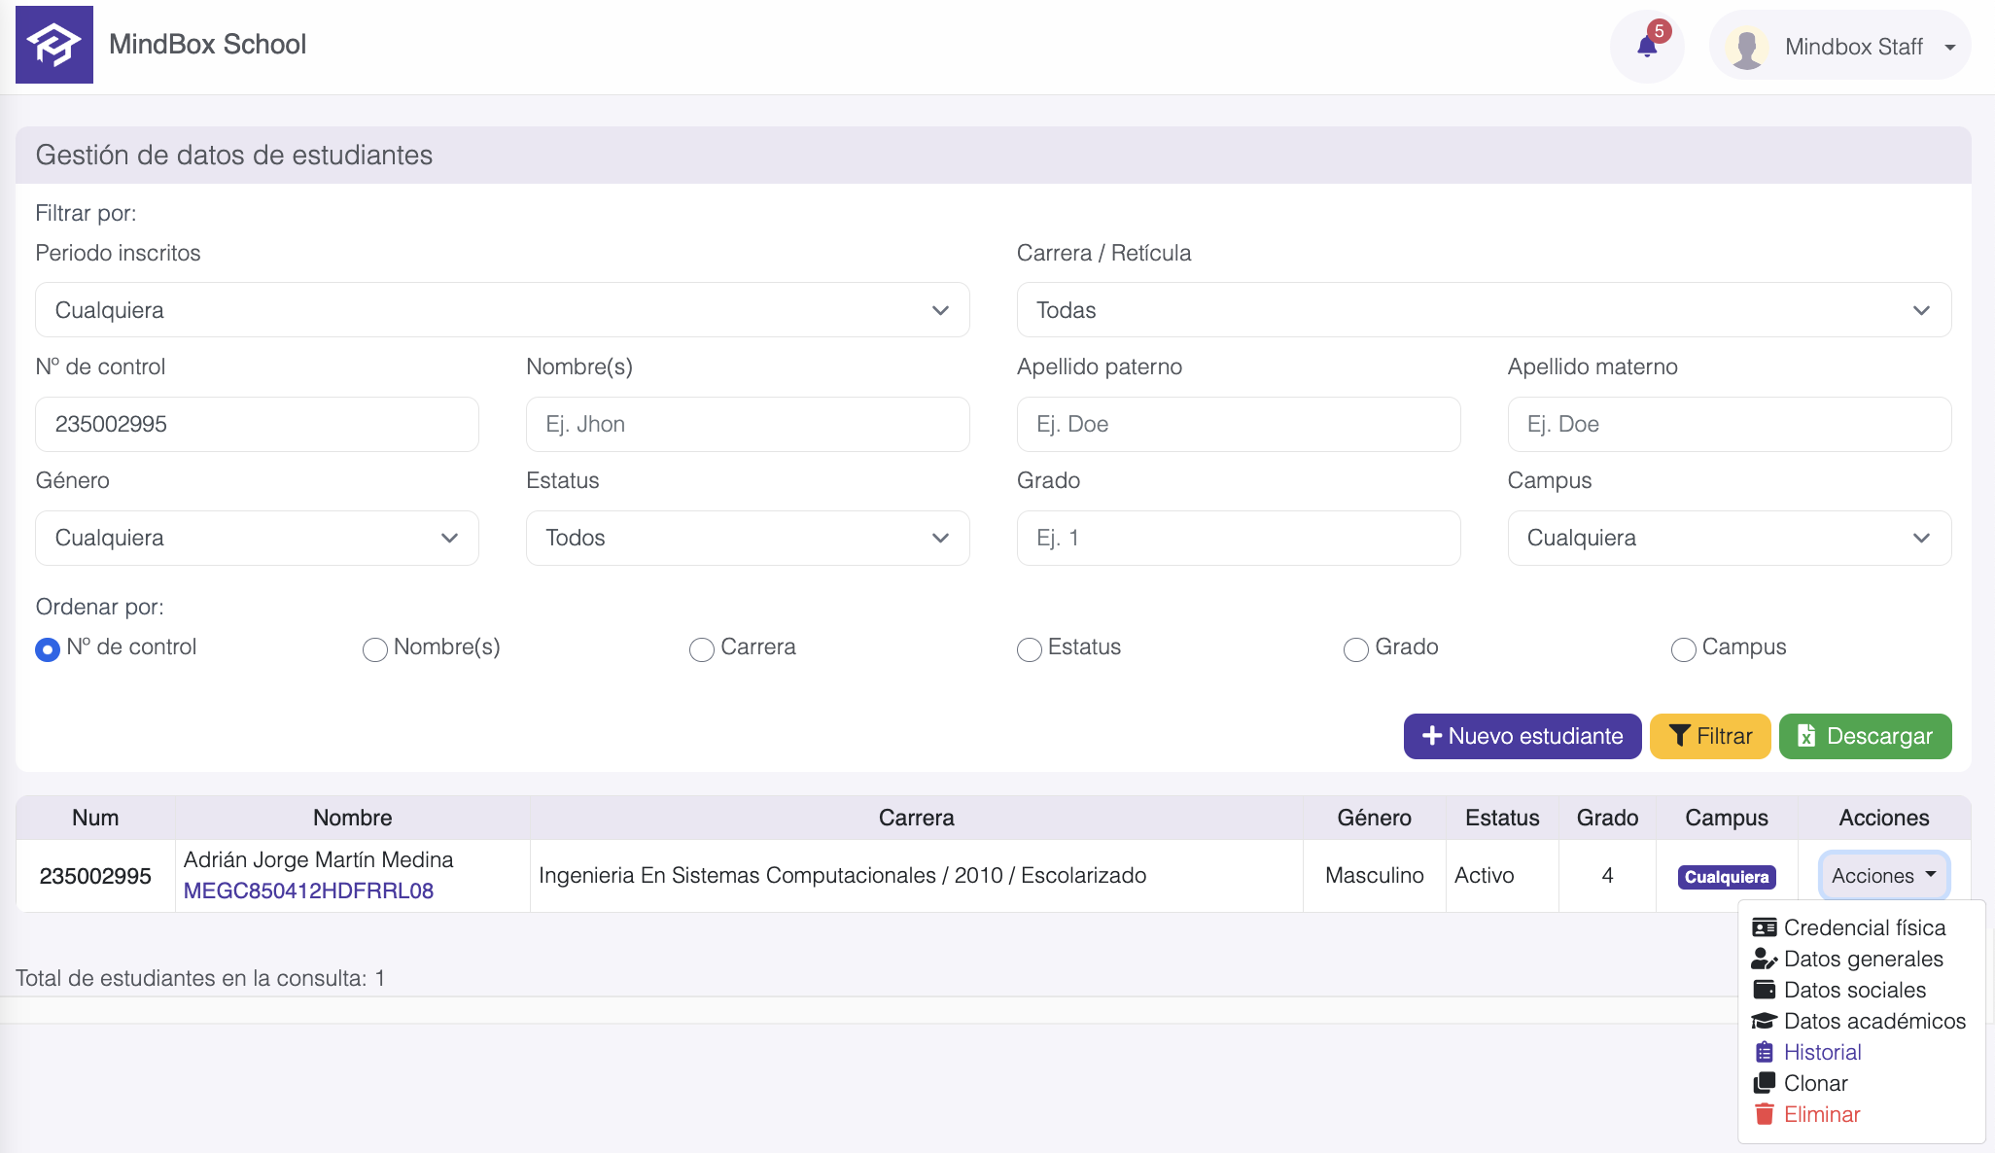The width and height of the screenshot is (1995, 1153).
Task: Click the Datos generales user-edit icon
Action: tap(1764, 959)
